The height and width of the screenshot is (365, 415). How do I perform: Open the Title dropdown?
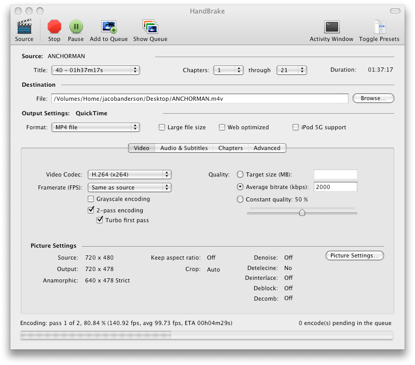click(95, 70)
